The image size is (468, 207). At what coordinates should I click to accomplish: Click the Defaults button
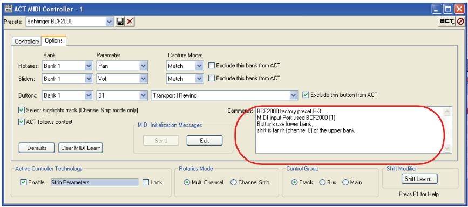click(x=37, y=148)
